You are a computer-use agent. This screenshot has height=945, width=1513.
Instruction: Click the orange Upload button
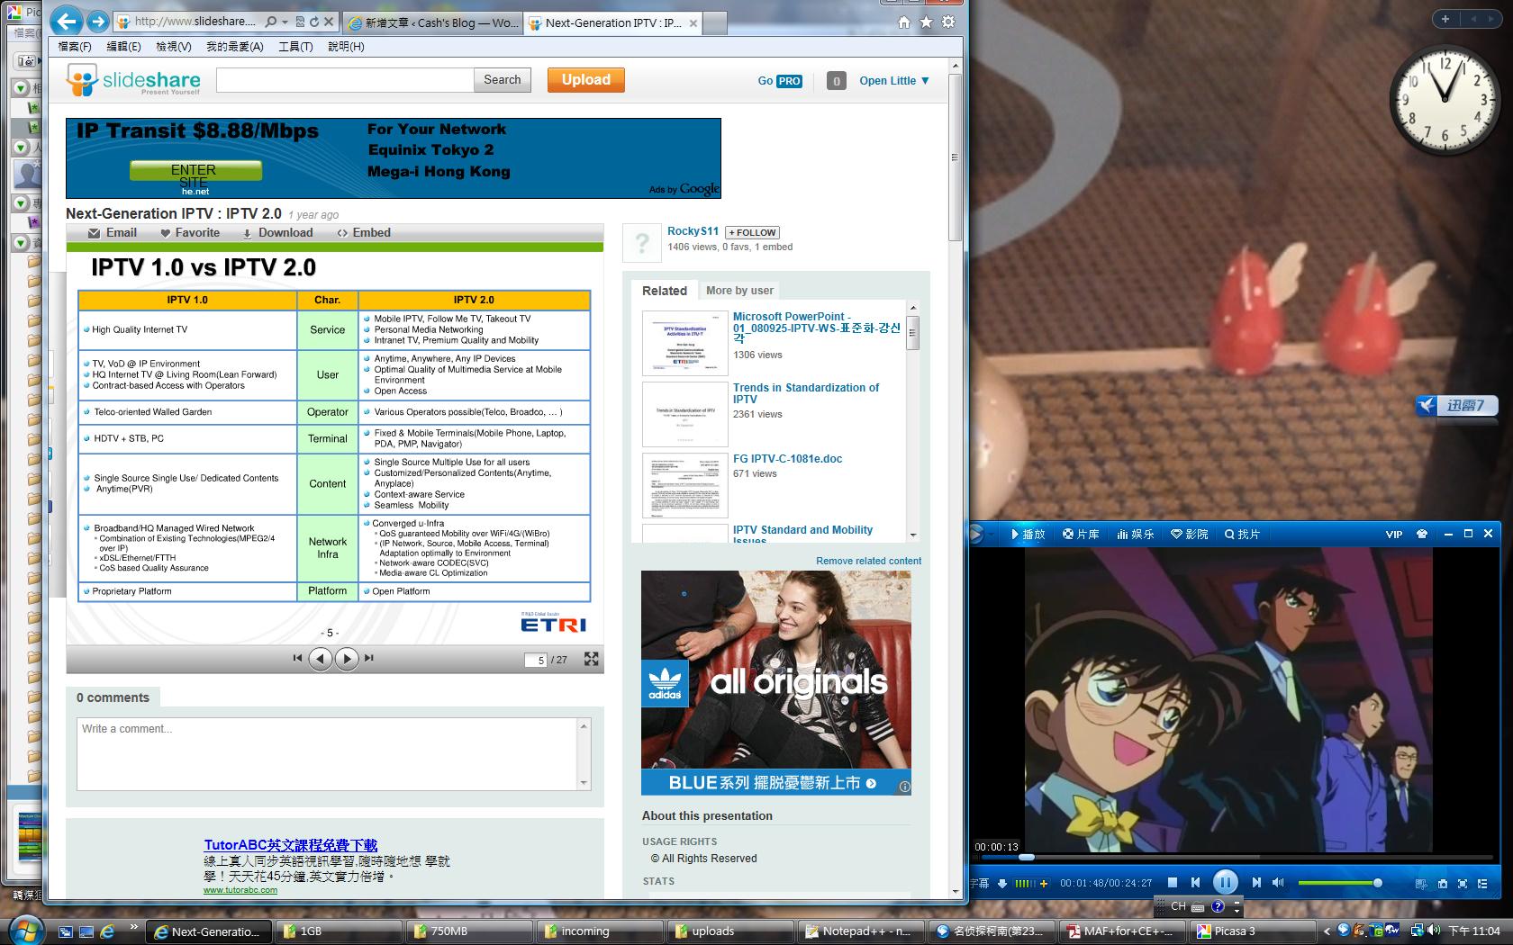coord(586,80)
